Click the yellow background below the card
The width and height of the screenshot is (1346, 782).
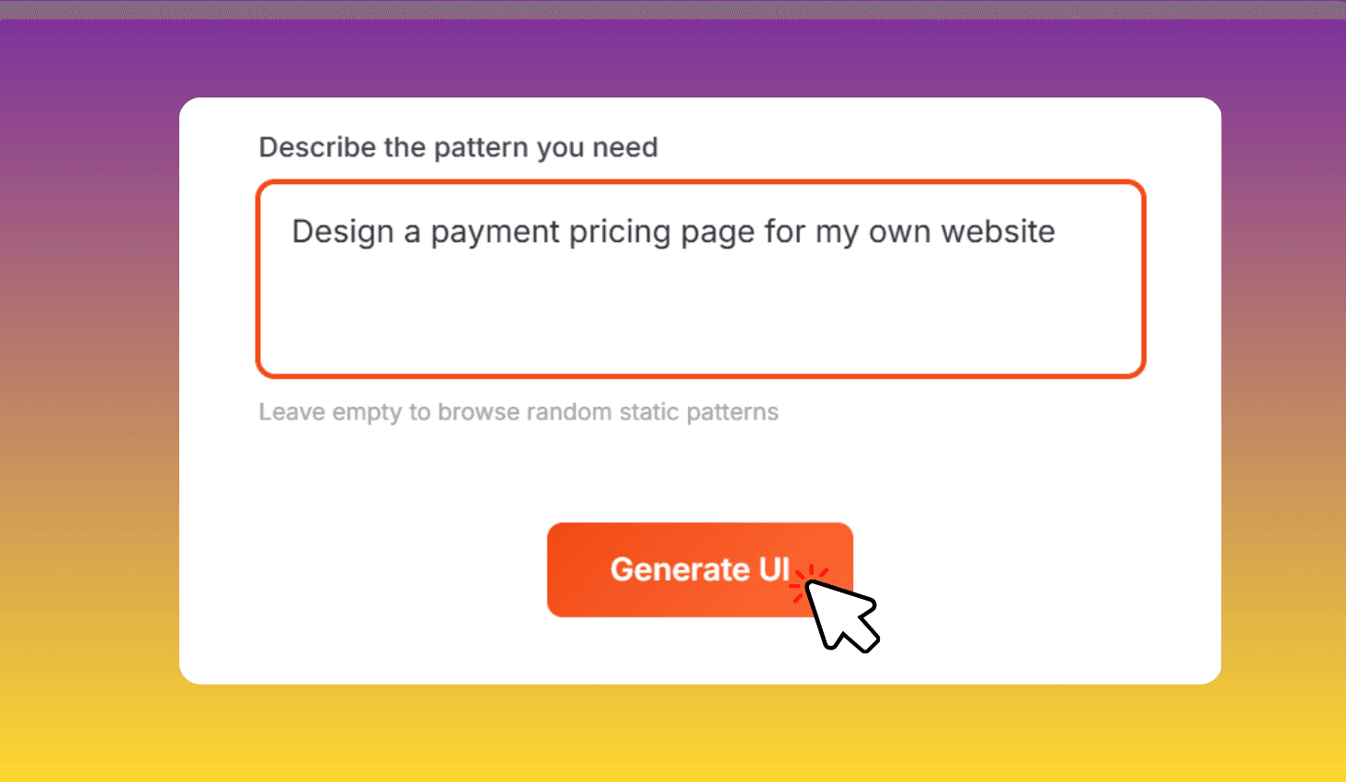673,736
